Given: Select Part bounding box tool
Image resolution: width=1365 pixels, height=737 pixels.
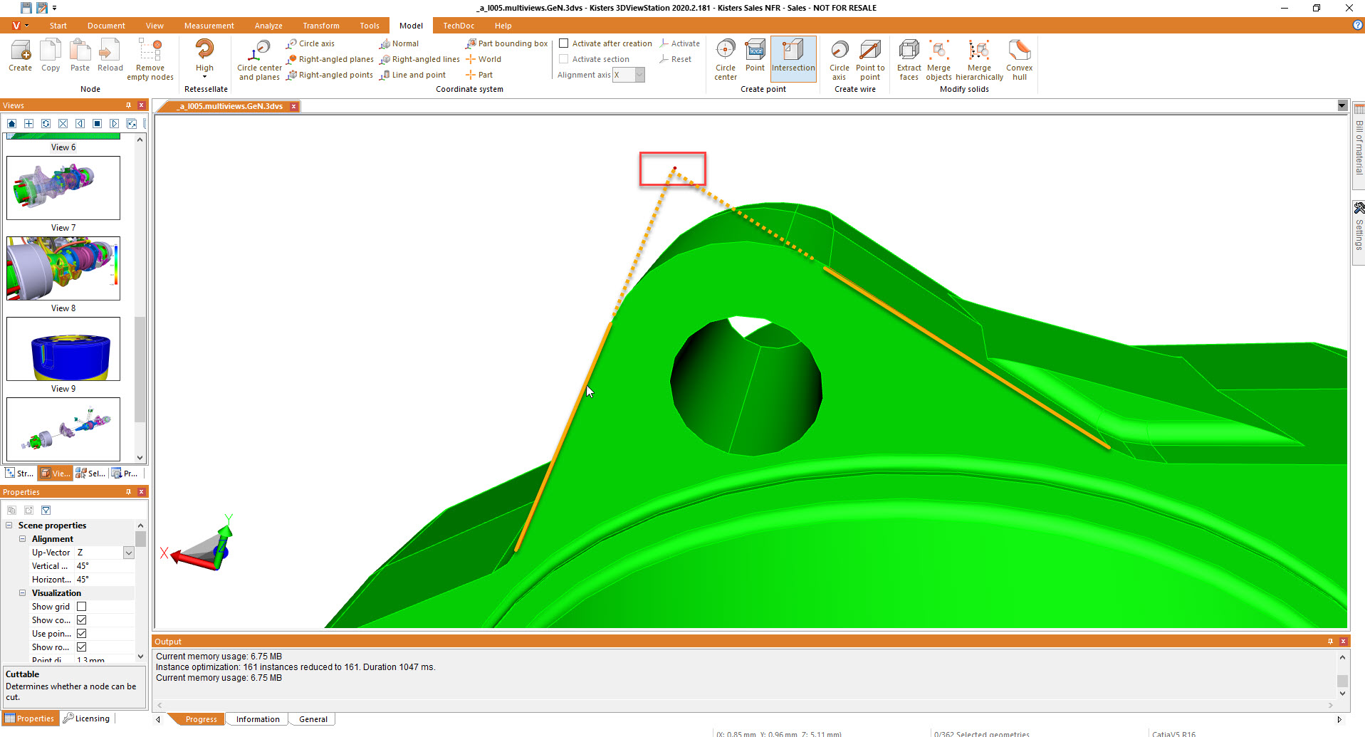Looking at the screenshot, I should (x=506, y=43).
